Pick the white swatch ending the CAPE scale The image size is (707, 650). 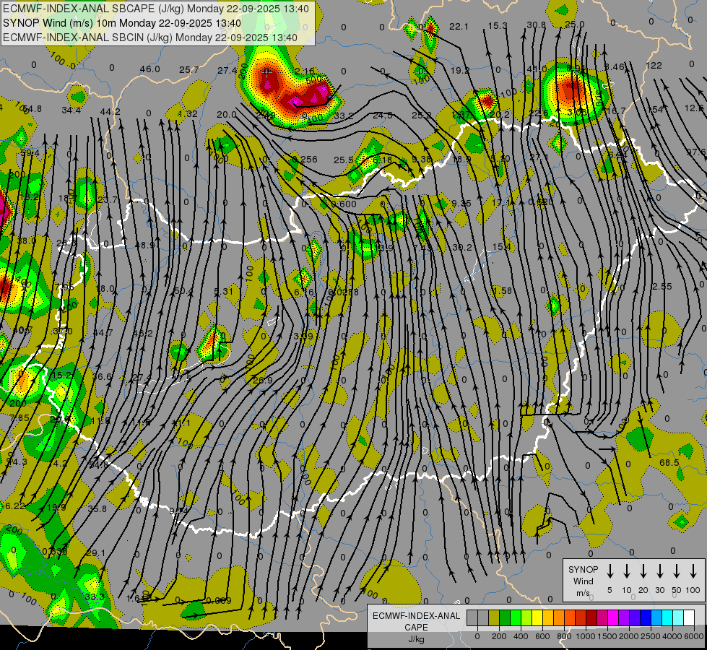pos(688,617)
